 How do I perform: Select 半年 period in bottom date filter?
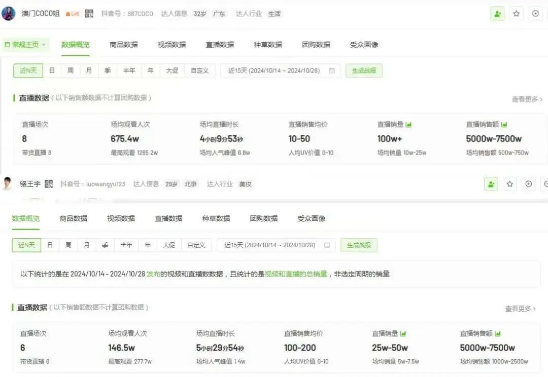(x=126, y=245)
